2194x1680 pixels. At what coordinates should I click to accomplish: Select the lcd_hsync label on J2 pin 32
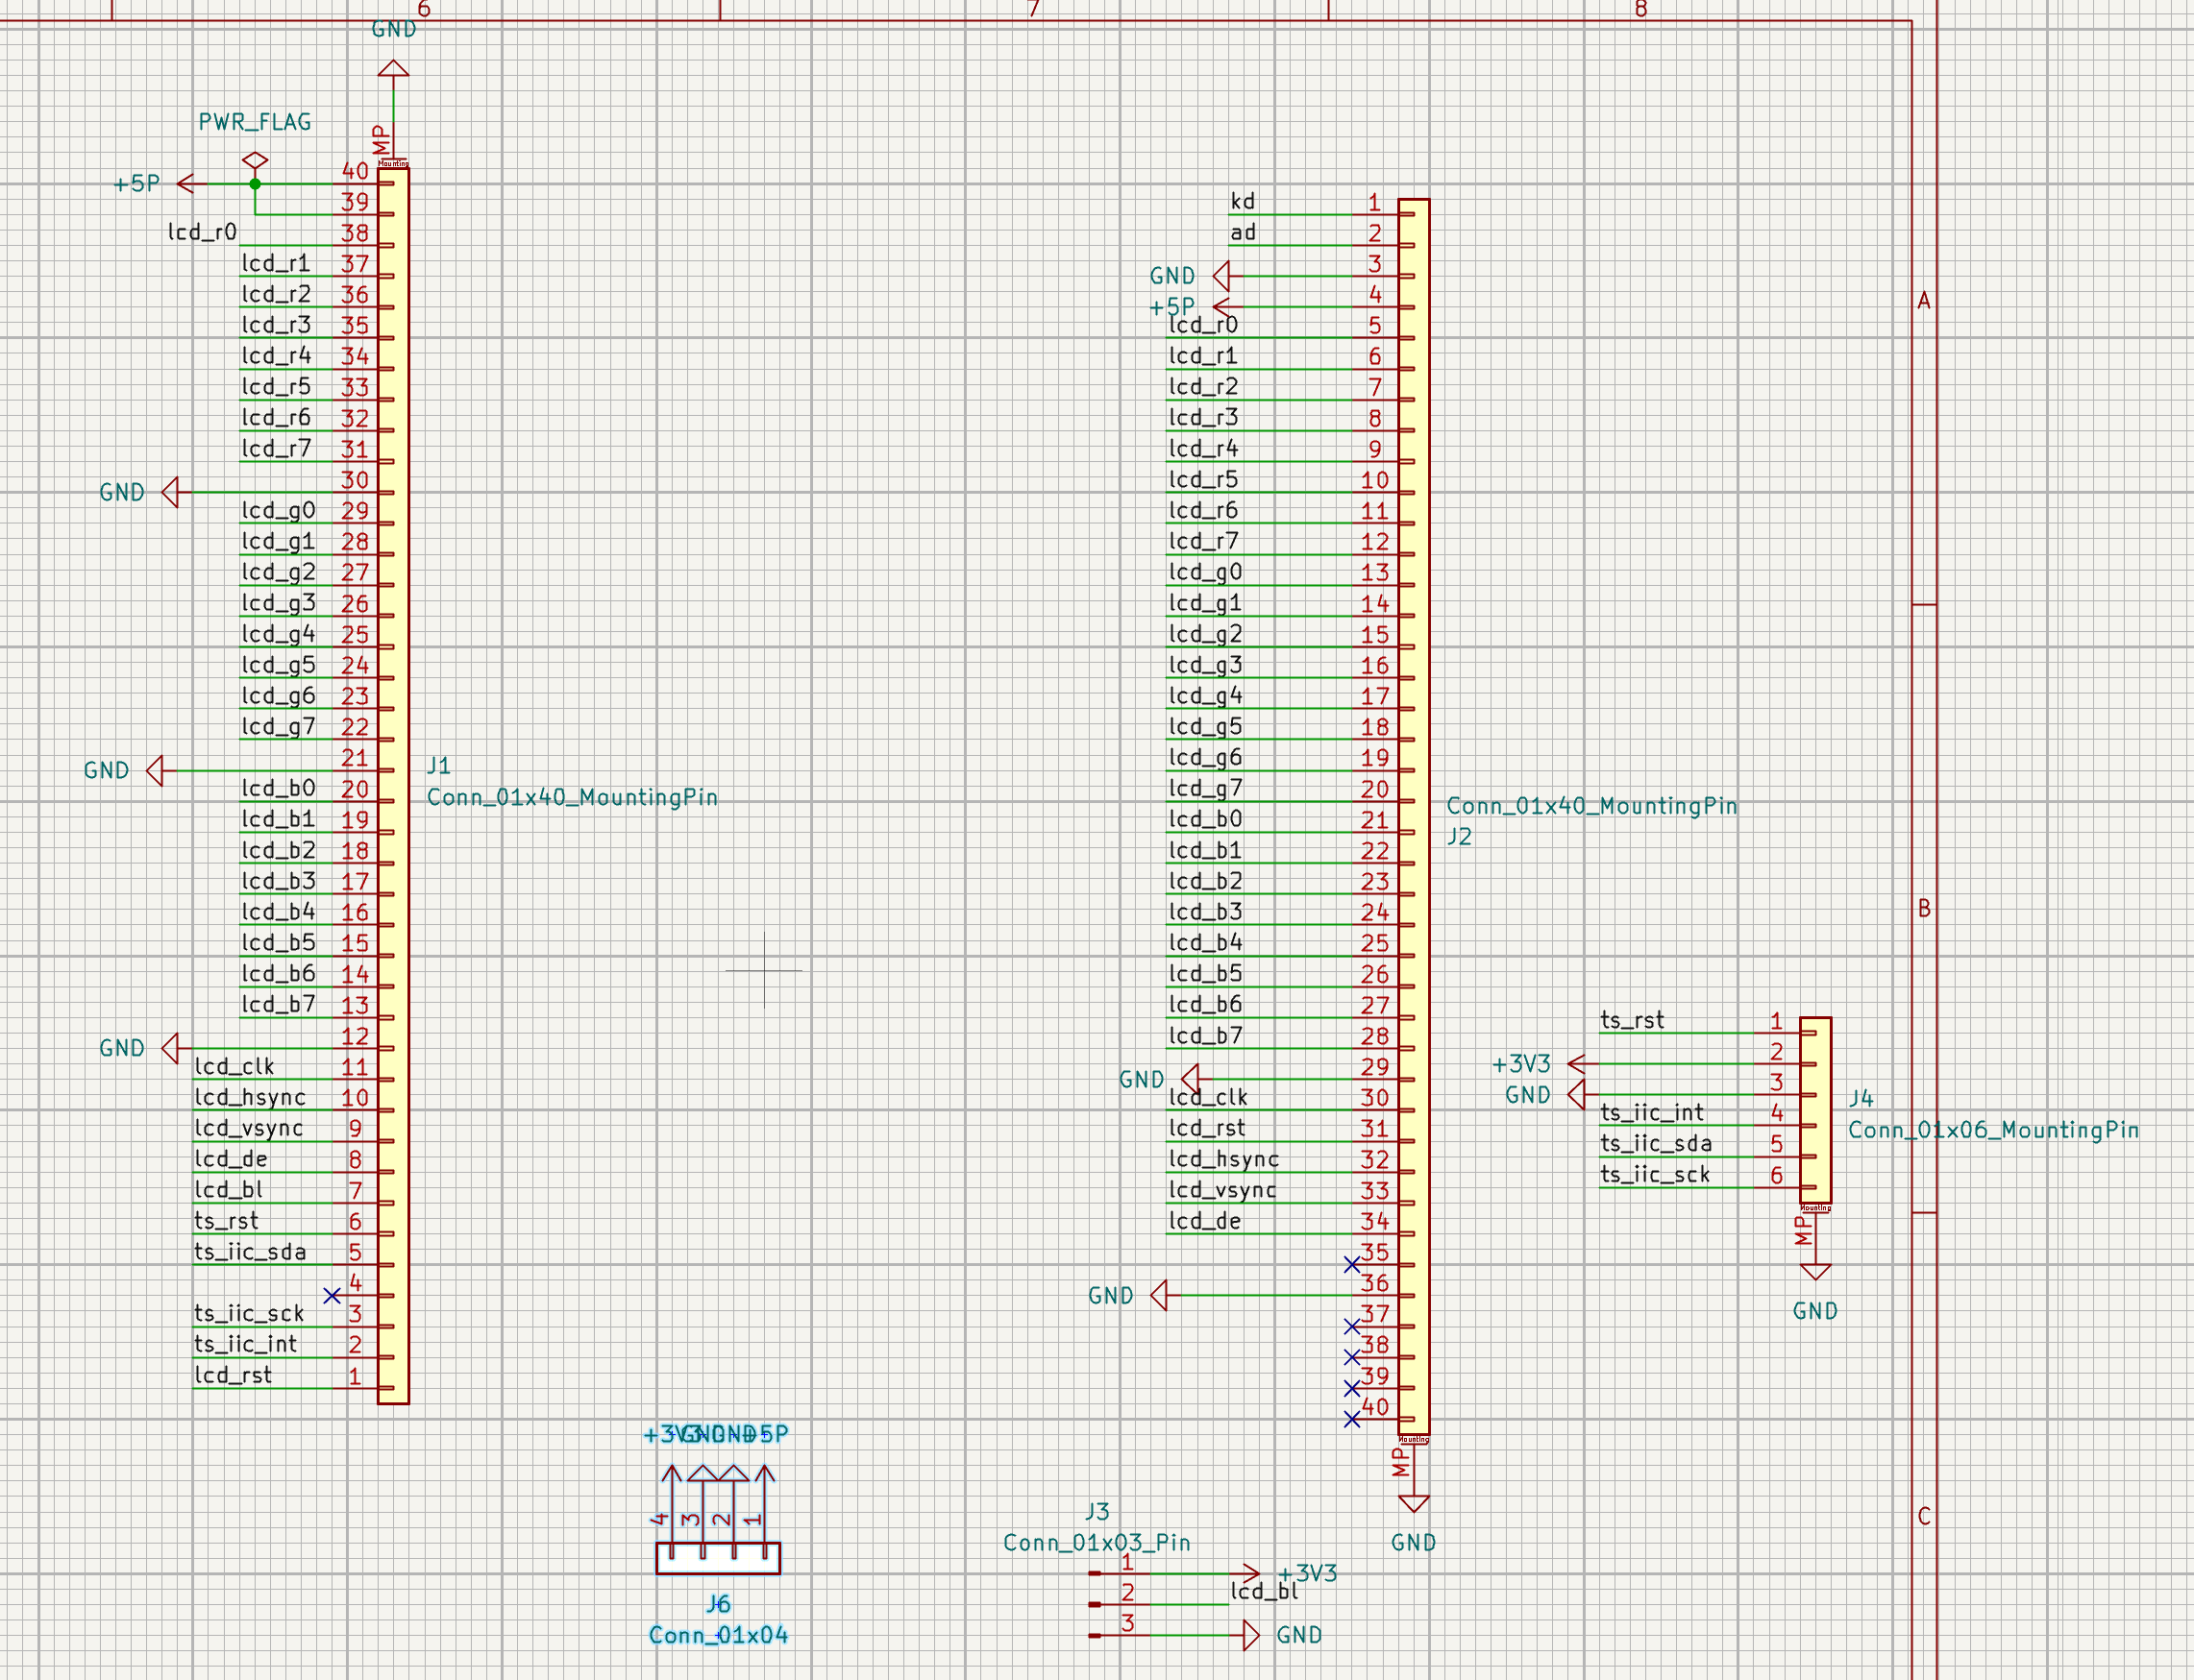point(1223,1159)
